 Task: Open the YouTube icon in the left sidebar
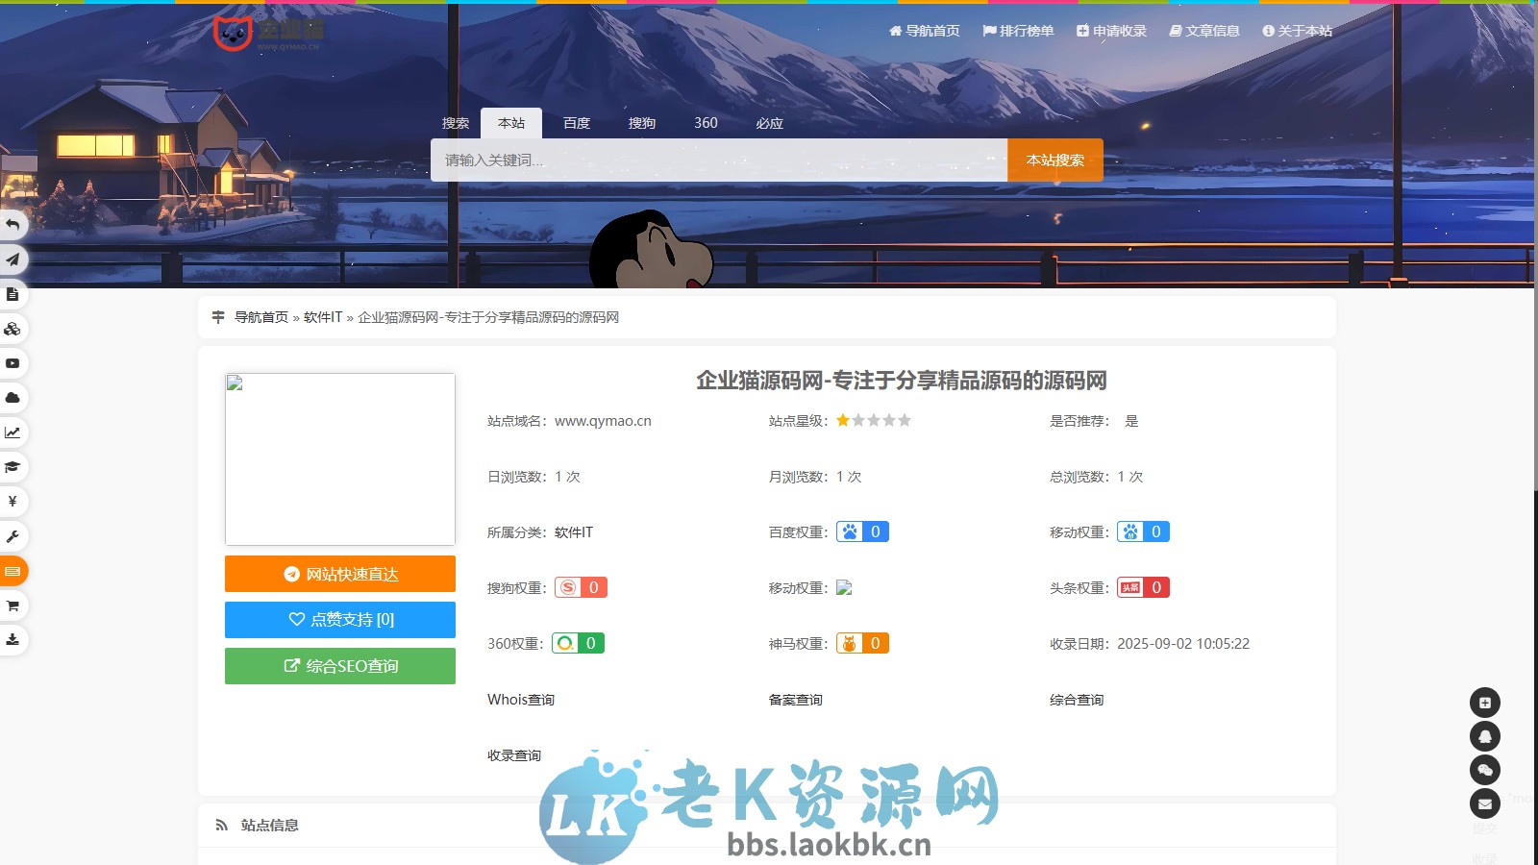coord(12,363)
